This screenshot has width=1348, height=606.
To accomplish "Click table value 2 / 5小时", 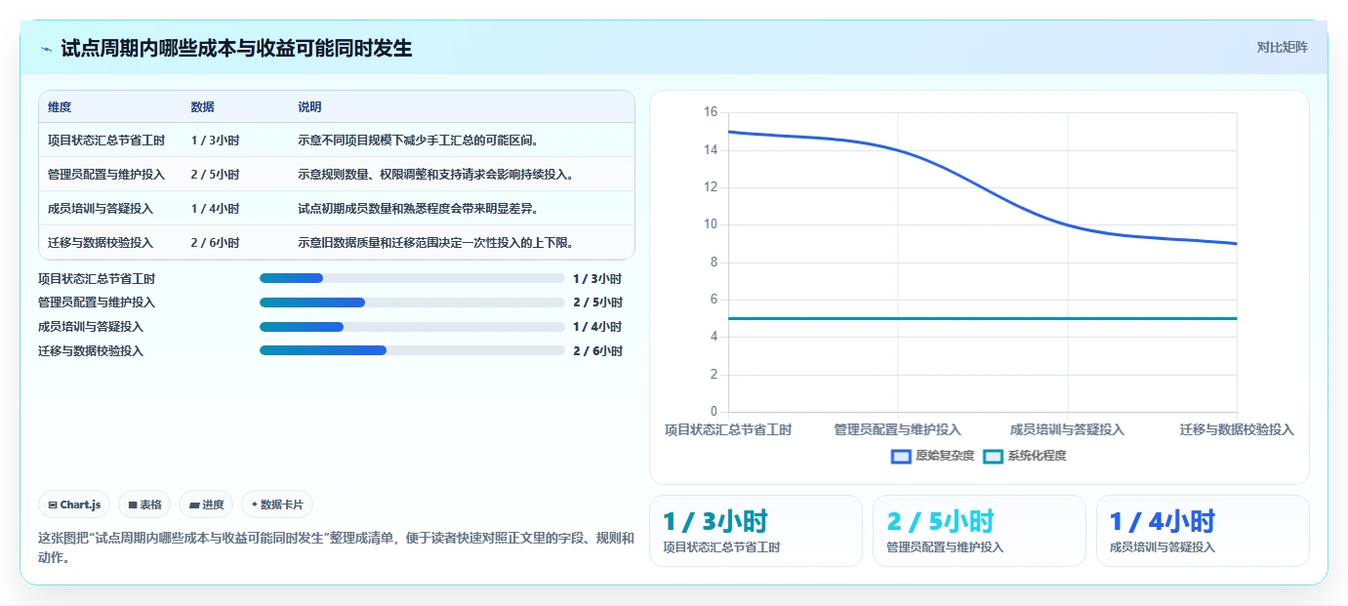I will pyautogui.click(x=215, y=175).
